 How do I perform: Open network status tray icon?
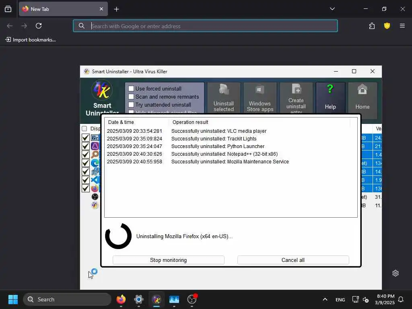tap(356, 299)
